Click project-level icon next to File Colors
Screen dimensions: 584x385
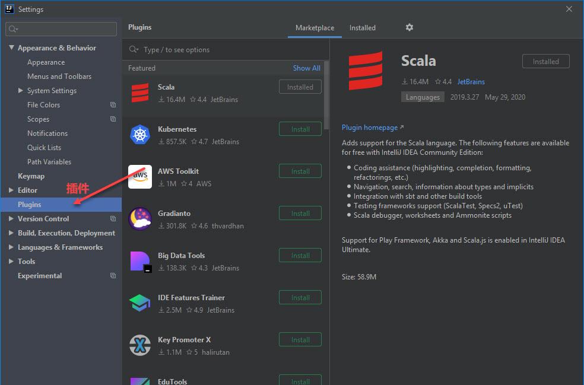[x=113, y=104]
